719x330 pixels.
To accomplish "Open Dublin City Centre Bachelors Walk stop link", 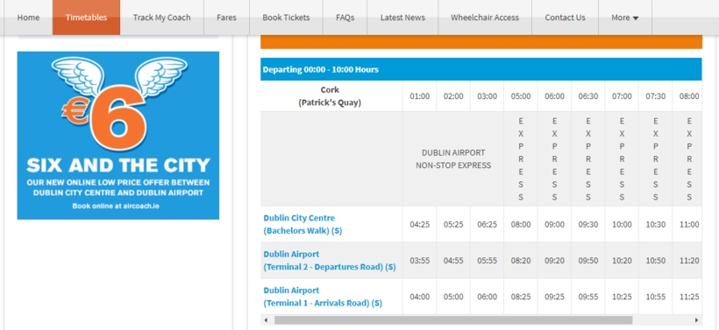I will (303, 224).
